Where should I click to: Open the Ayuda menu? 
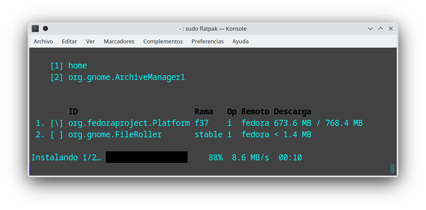[240, 41]
